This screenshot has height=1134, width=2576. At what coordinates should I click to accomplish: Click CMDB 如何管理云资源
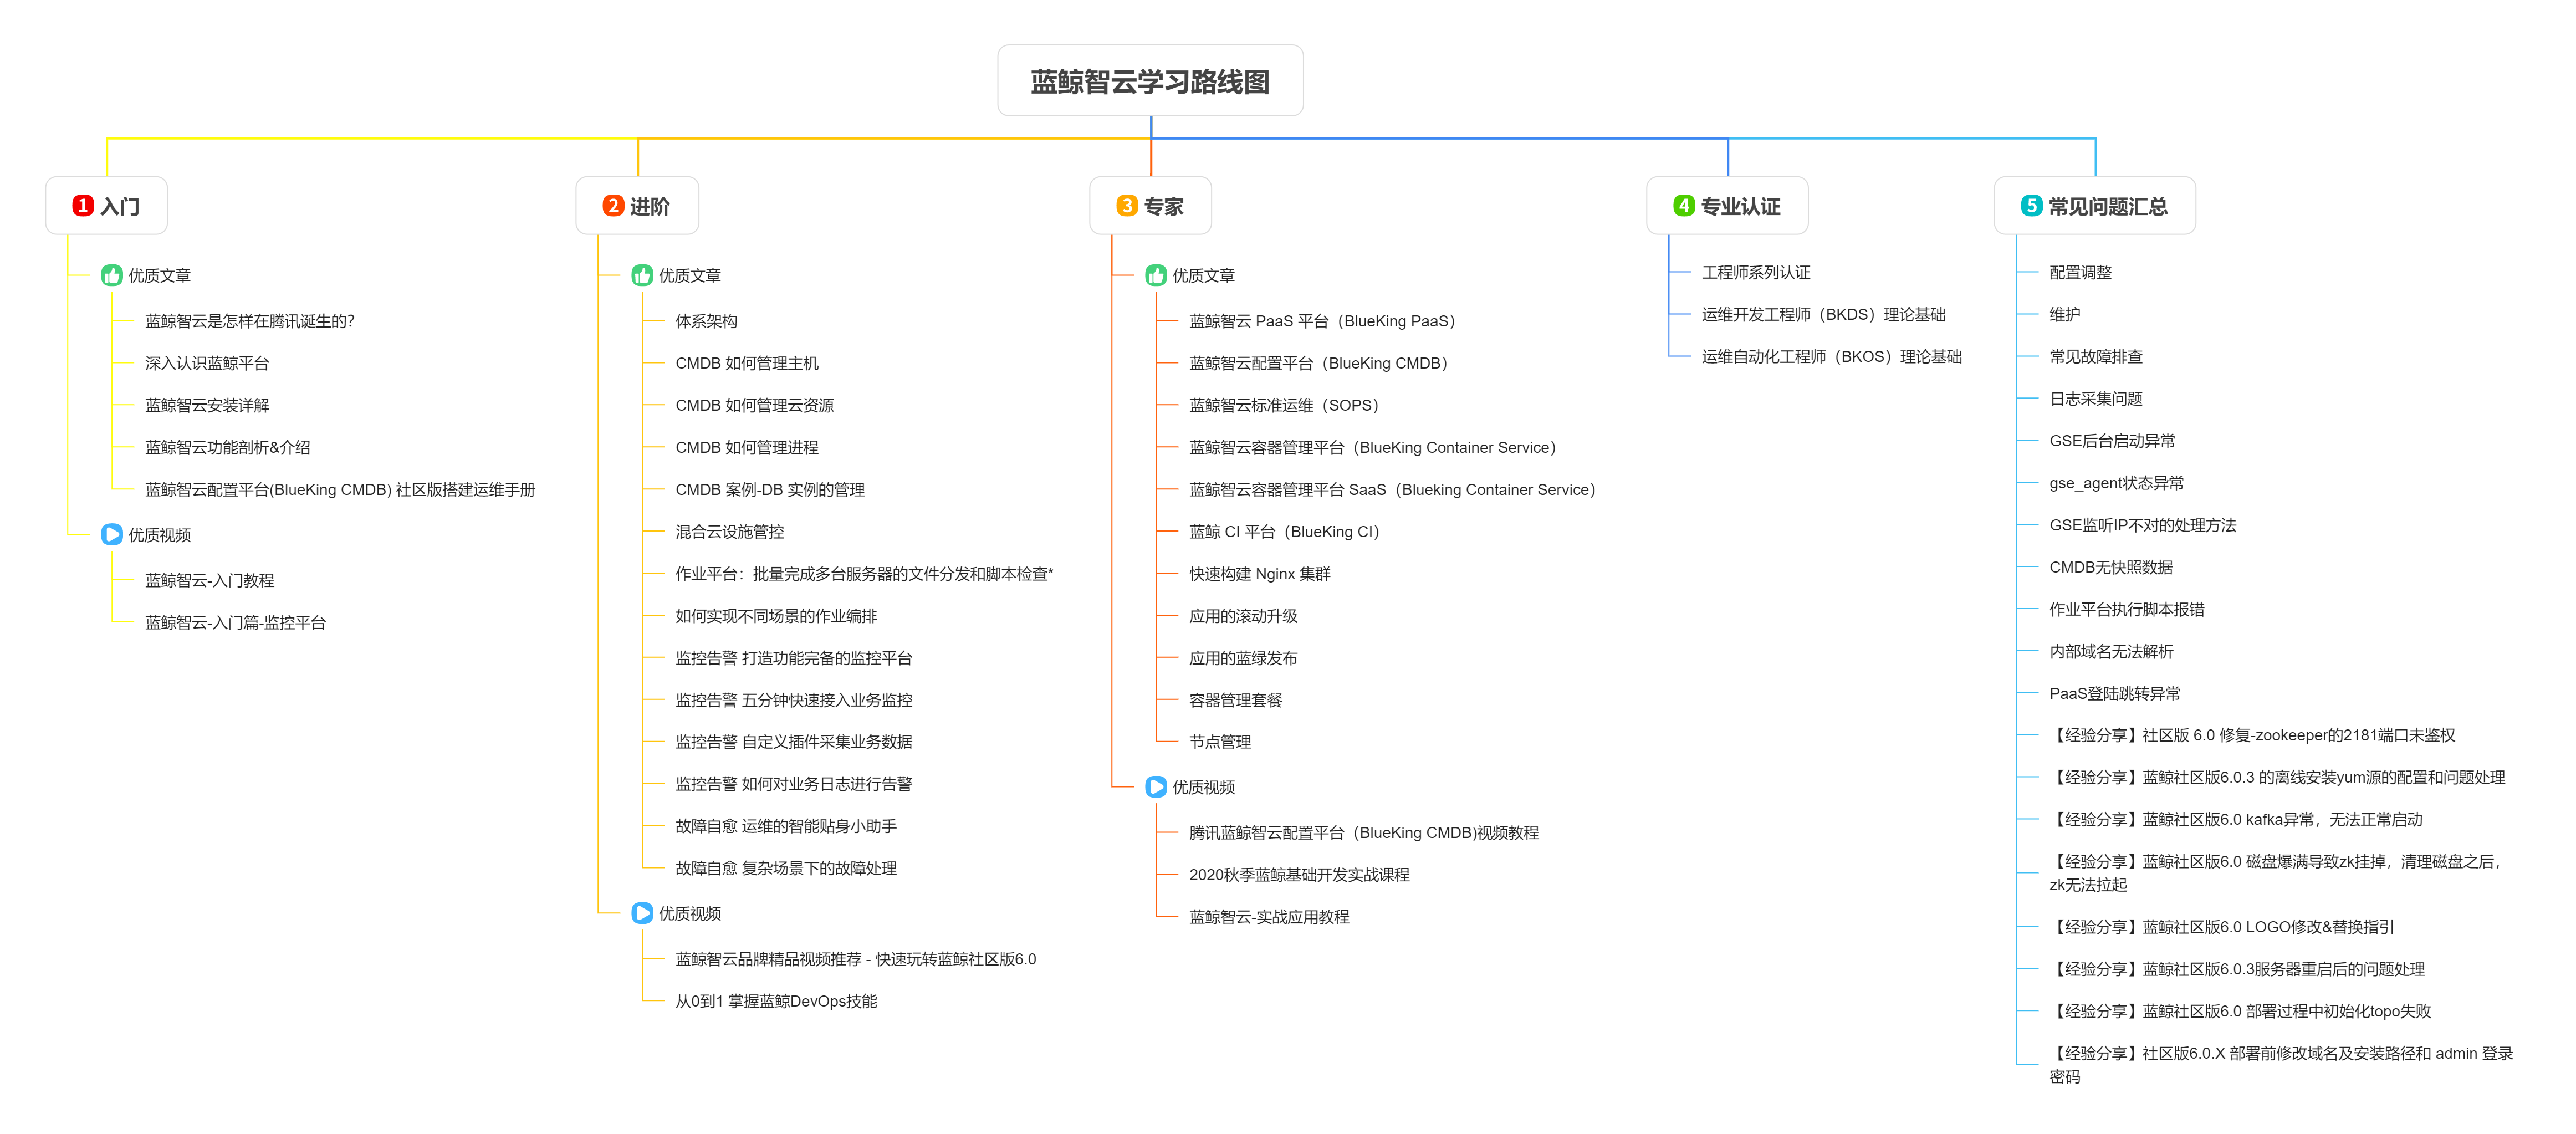tap(754, 405)
